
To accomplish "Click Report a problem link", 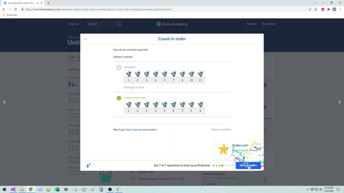I will click(221, 129).
